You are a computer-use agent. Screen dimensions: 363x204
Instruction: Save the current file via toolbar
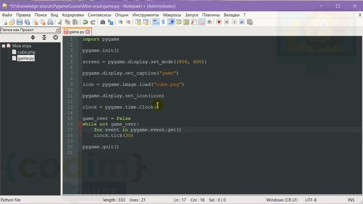pos(20,22)
